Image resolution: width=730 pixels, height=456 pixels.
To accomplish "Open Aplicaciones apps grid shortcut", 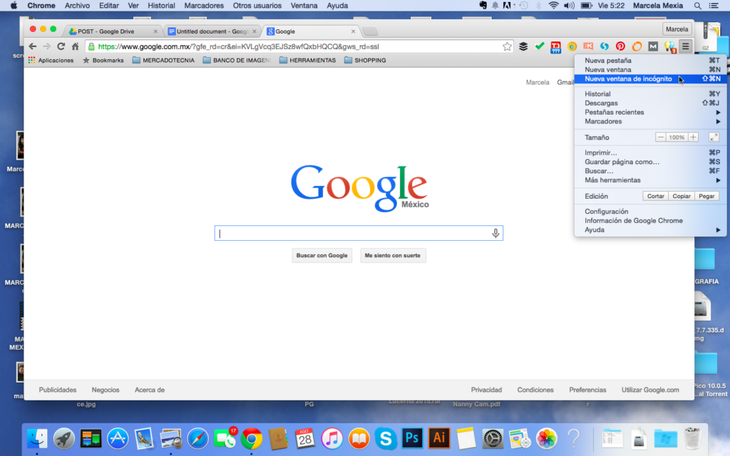I will tap(51, 61).
